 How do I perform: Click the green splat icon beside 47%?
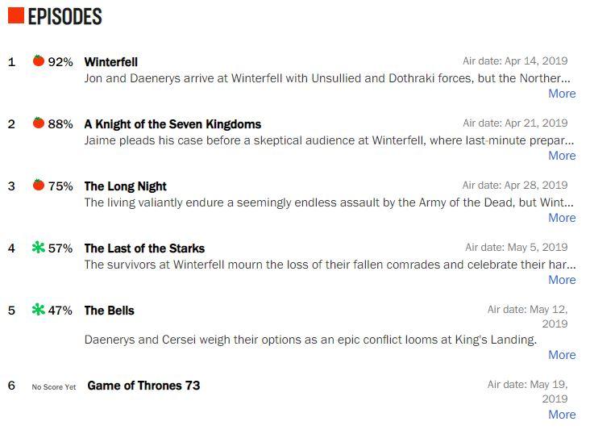tap(39, 309)
